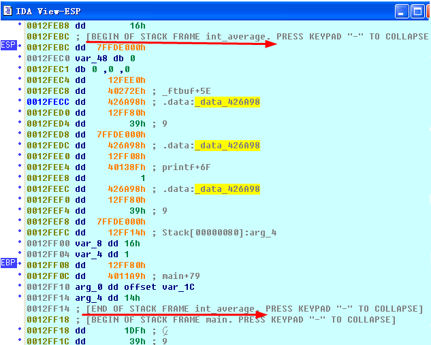Select var_4 variable name

coord(89,254)
